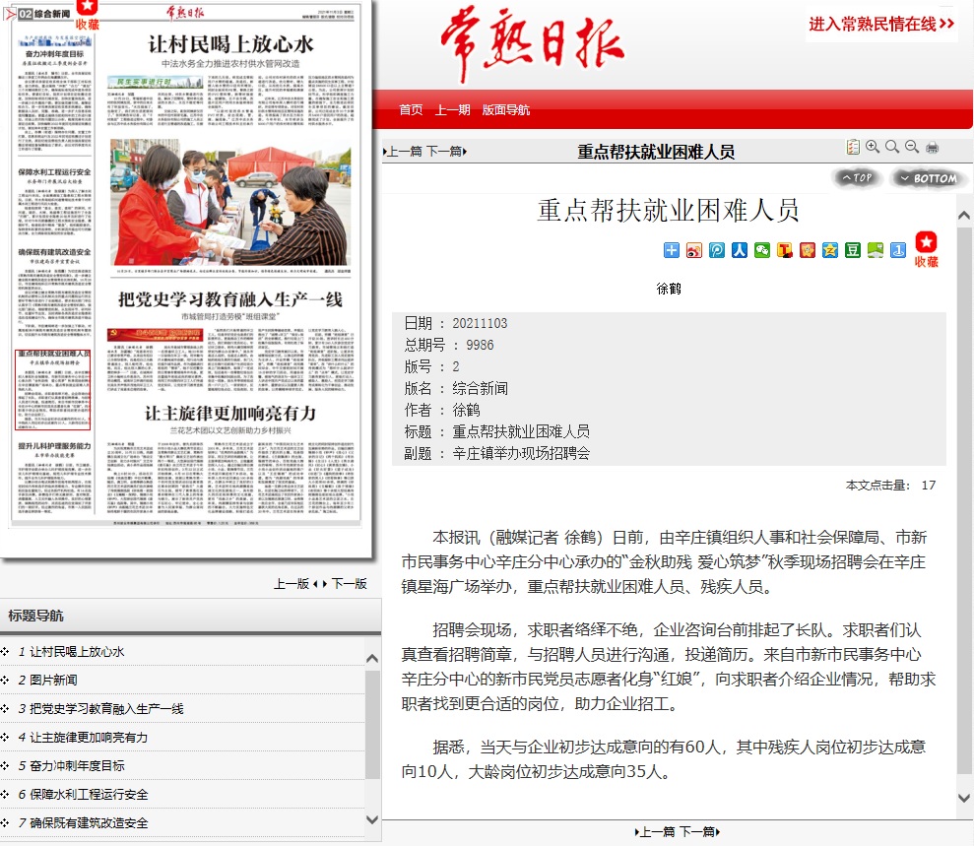Screen dimensions: 974x846
Task: Click the 标题导航 panel header
Action: click(x=190, y=616)
